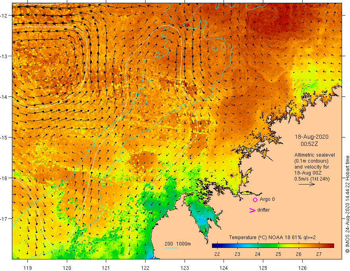Click the longitude axis label '123'
350x271 pixels.
pyautogui.click(x=185, y=268)
